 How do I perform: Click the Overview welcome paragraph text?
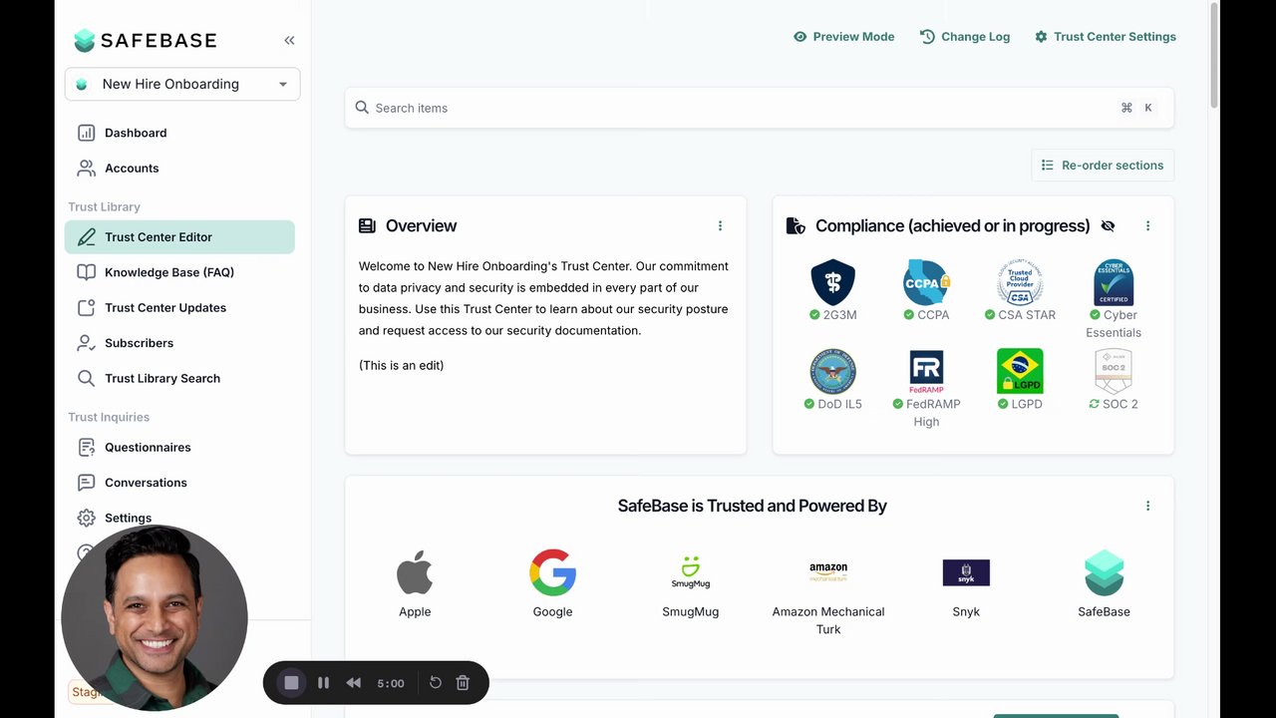coord(544,298)
